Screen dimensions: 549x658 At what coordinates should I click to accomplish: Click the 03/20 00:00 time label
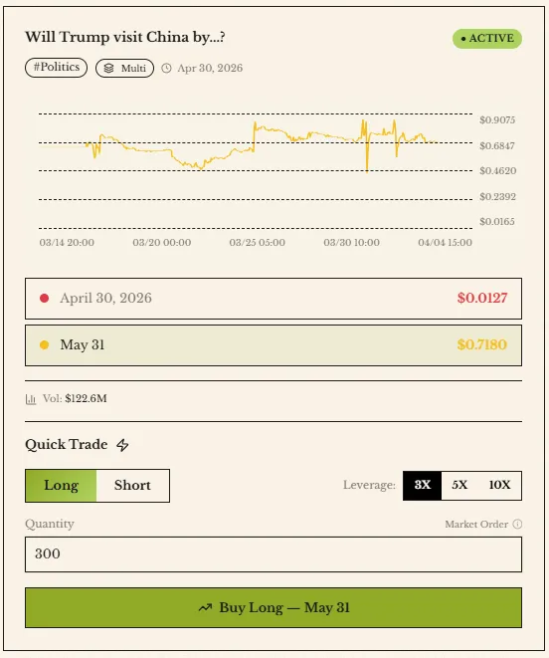pyautogui.click(x=162, y=243)
